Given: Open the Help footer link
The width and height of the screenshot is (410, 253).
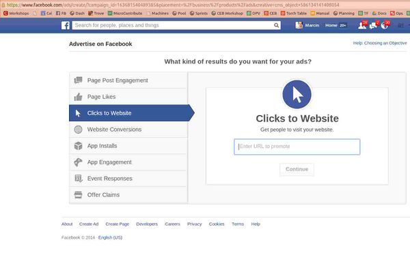Looking at the screenshot, I should [256, 224].
